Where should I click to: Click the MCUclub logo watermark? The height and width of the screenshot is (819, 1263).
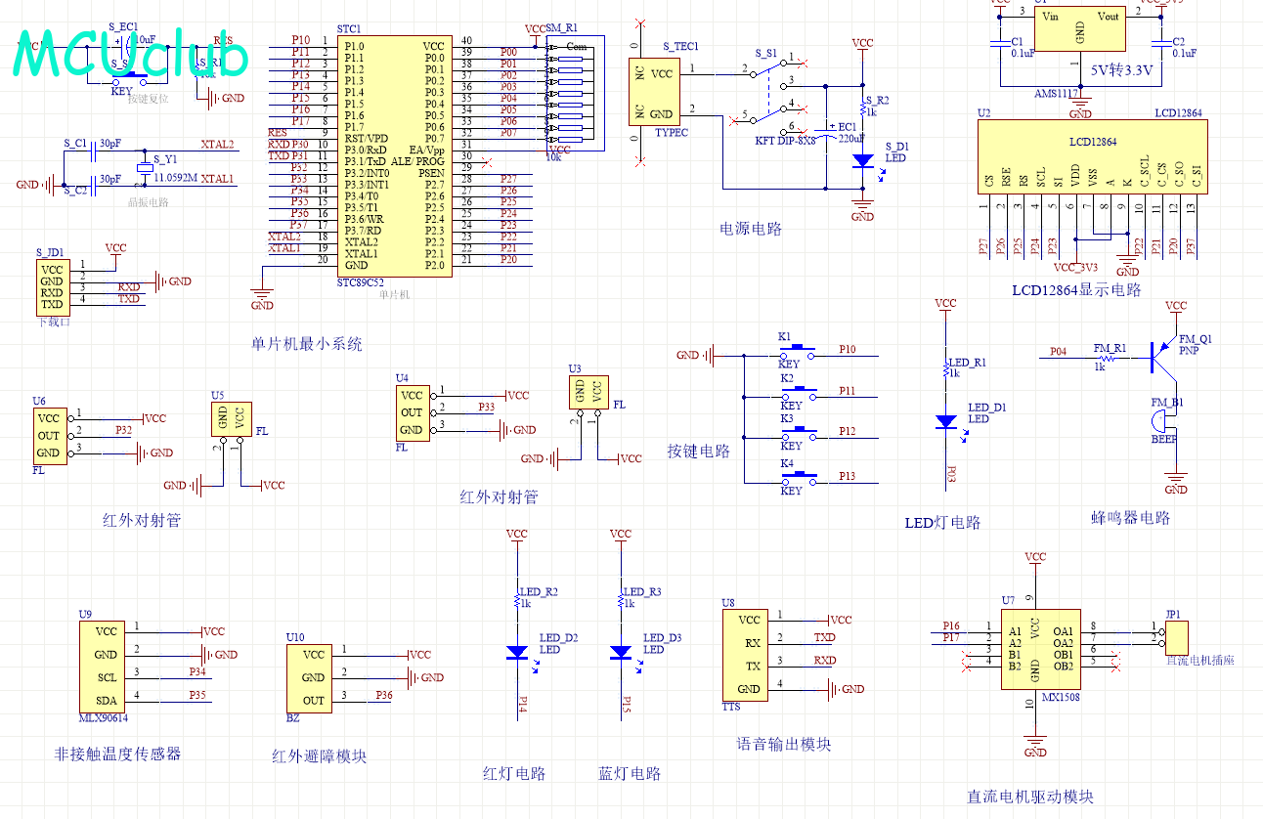(x=132, y=56)
